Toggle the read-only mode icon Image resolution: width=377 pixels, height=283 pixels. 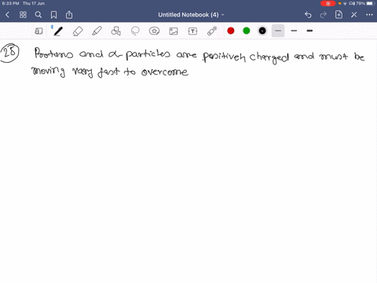point(38,31)
